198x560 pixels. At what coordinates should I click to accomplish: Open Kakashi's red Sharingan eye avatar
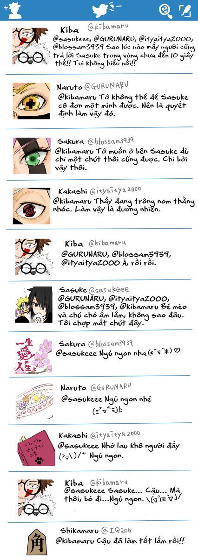click(31, 205)
